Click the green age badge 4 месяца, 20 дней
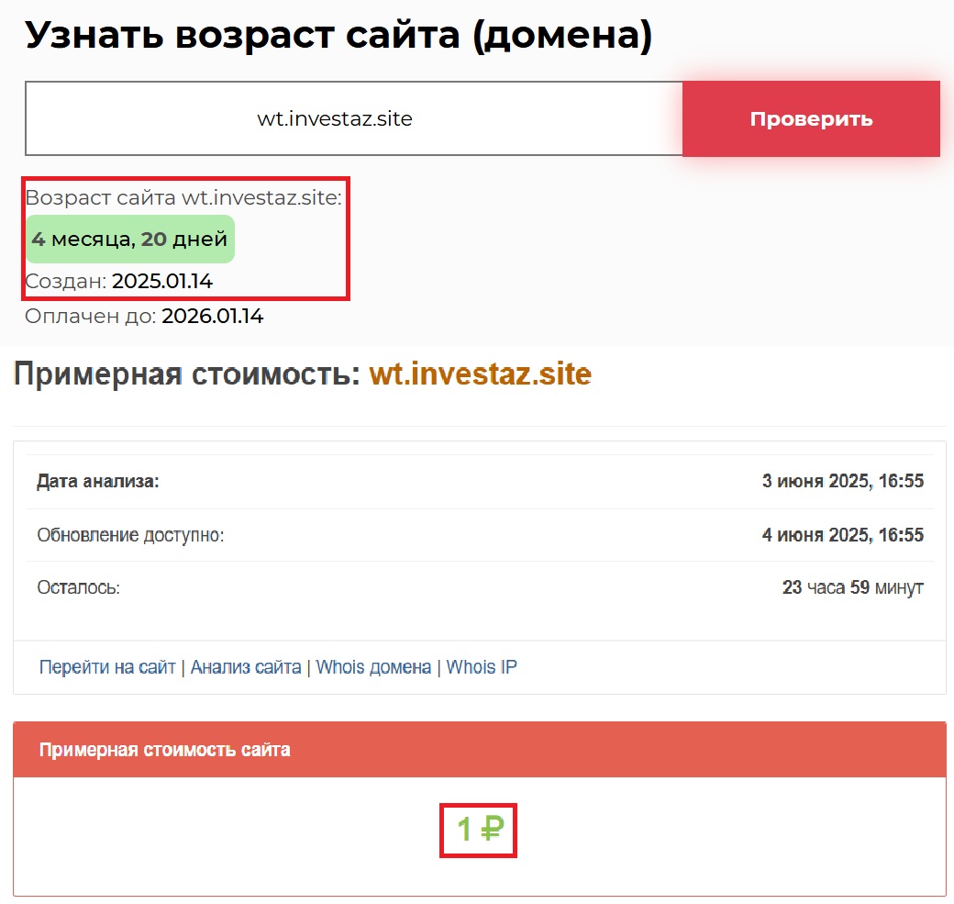This screenshot has height=904, width=954. click(129, 240)
